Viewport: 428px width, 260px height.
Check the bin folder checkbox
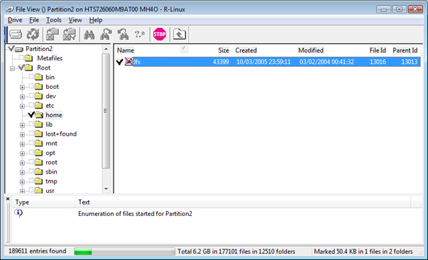tap(31, 76)
